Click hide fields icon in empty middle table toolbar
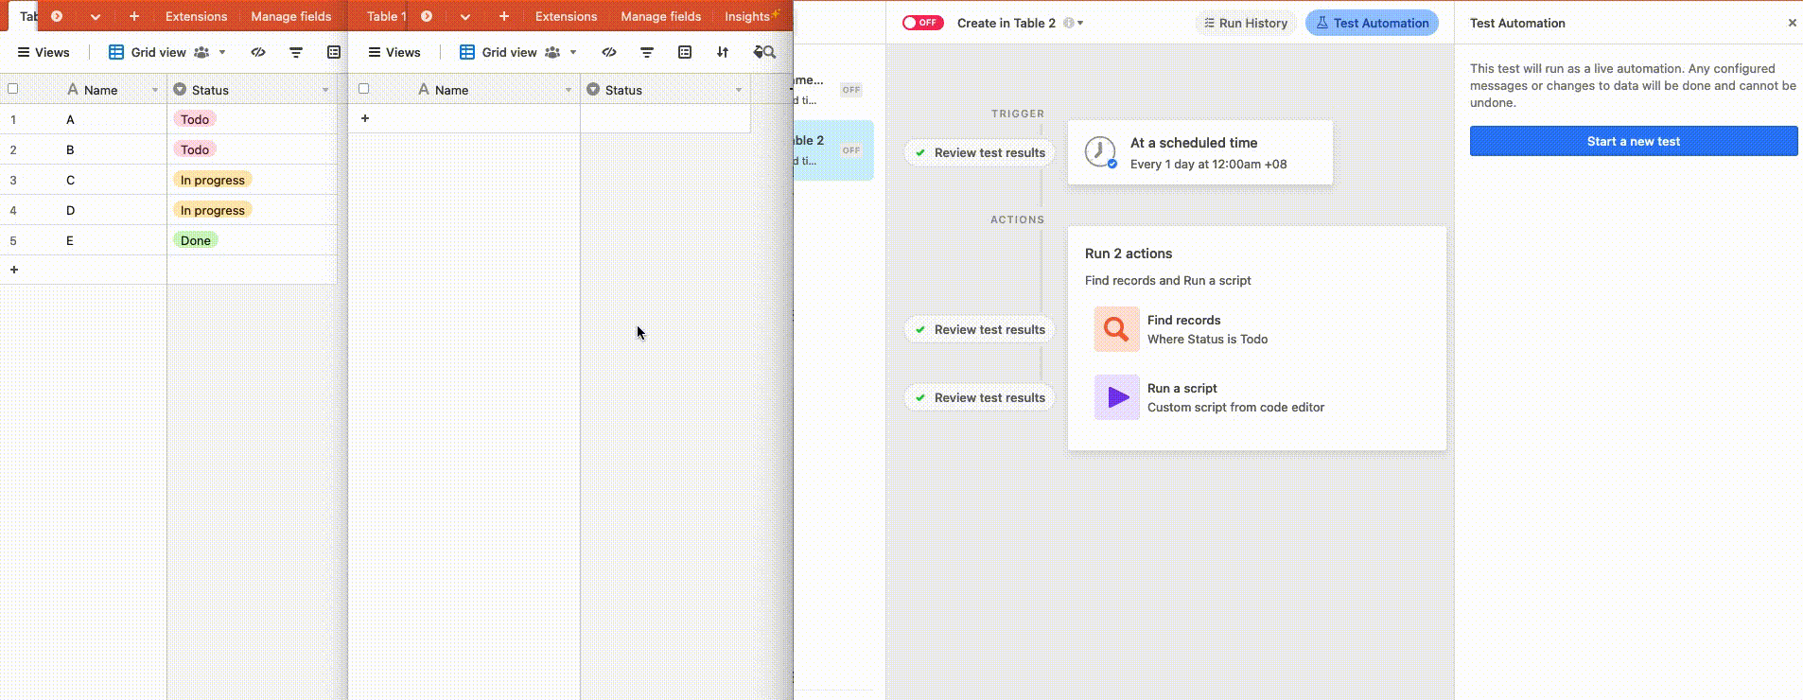This screenshot has height=700, width=1803. [609, 52]
